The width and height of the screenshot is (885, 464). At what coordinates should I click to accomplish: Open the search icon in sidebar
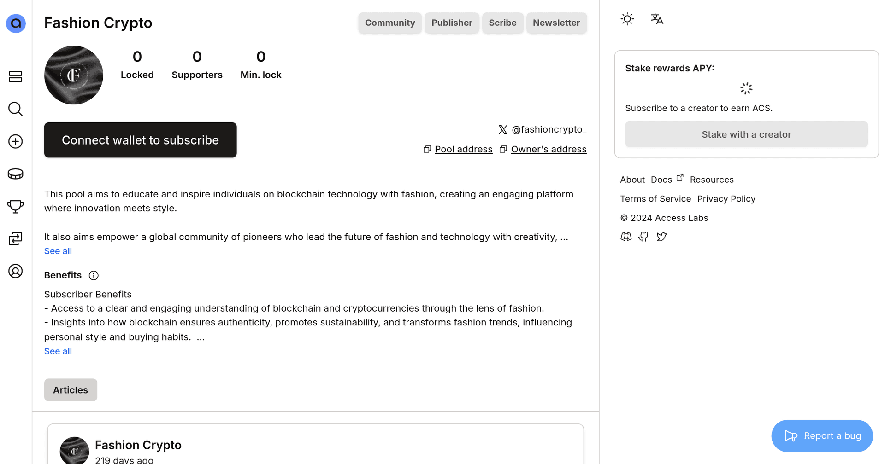15,109
